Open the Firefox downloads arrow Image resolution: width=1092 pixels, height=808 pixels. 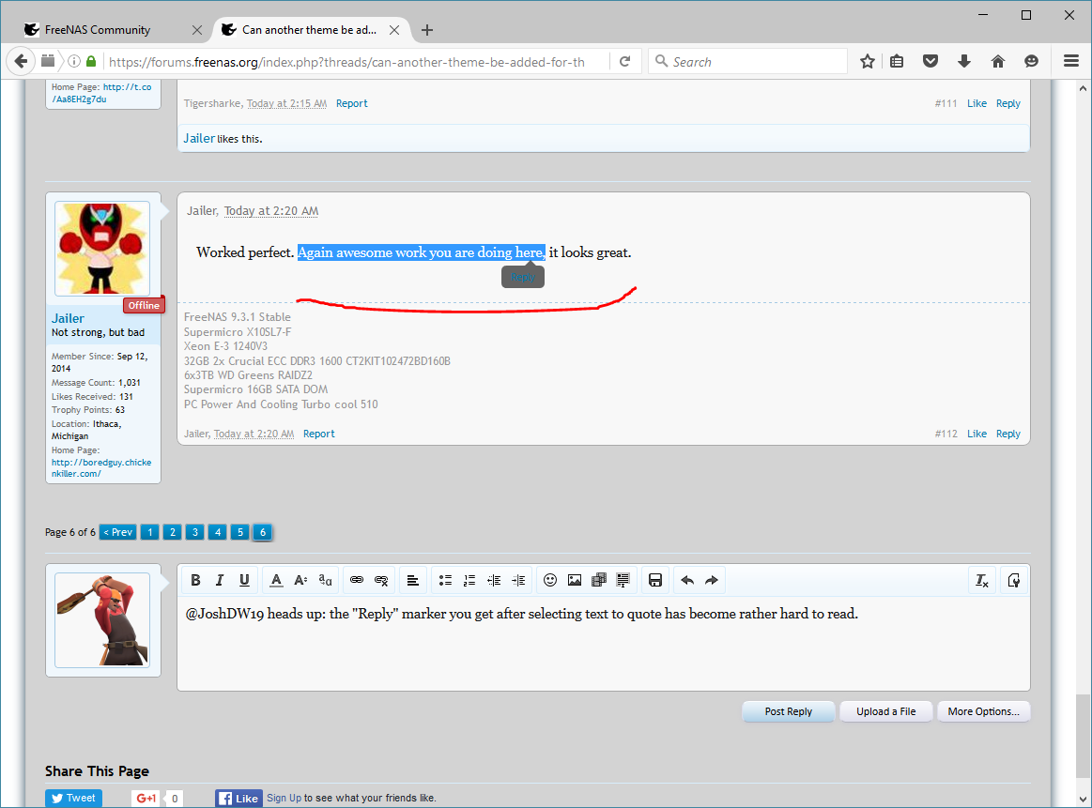pyautogui.click(x=964, y=61)
